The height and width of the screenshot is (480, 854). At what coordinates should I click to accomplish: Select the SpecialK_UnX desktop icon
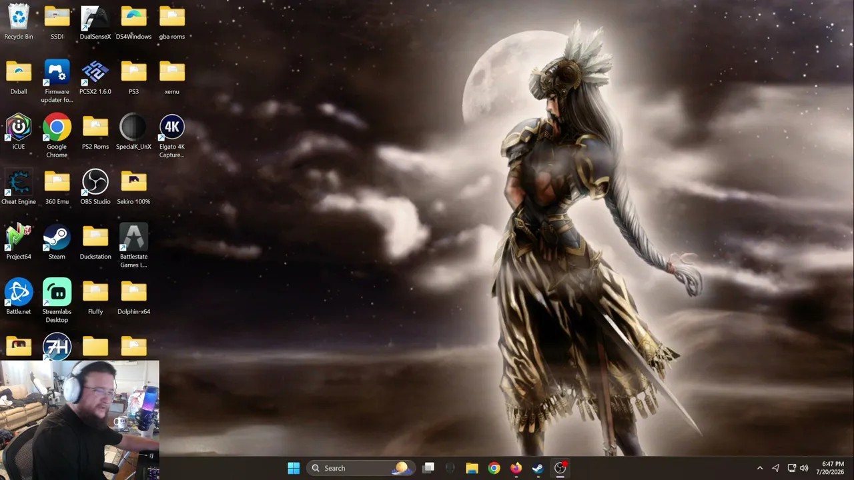(x=133, y=132)
